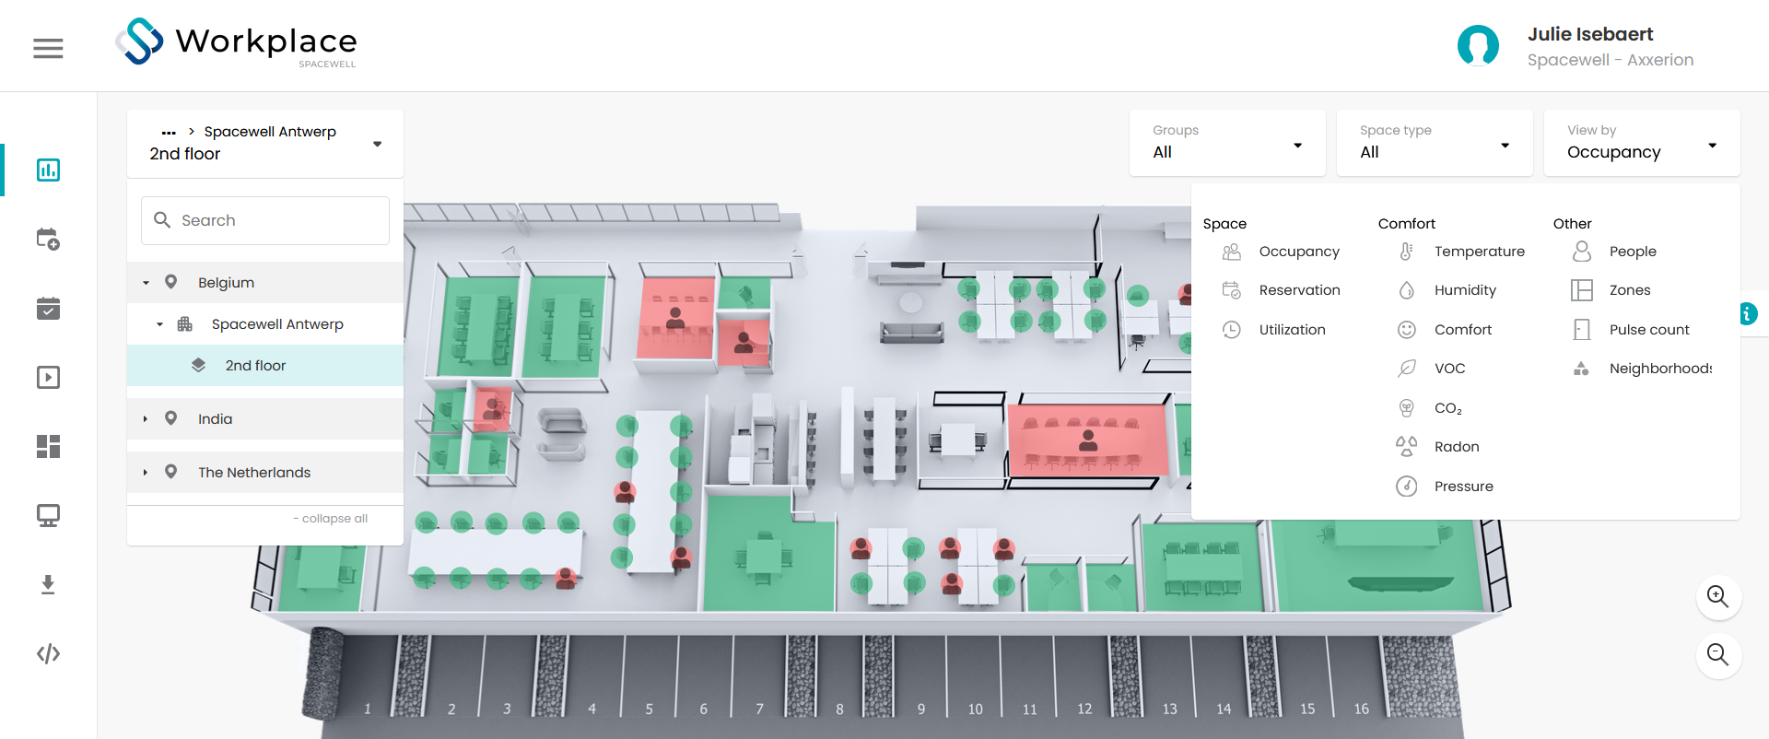Click the add reservation calendar icon
This screenshot has width=1769, height=739.
coord(48,239)
